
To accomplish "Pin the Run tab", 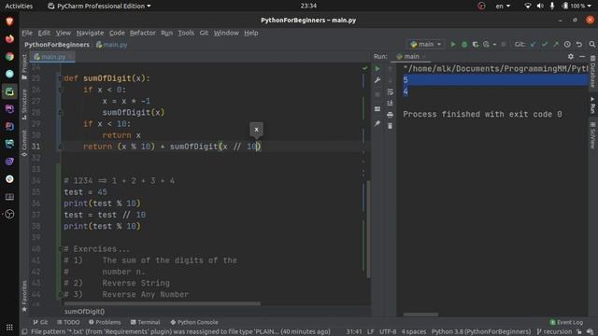I will (377, 123).
